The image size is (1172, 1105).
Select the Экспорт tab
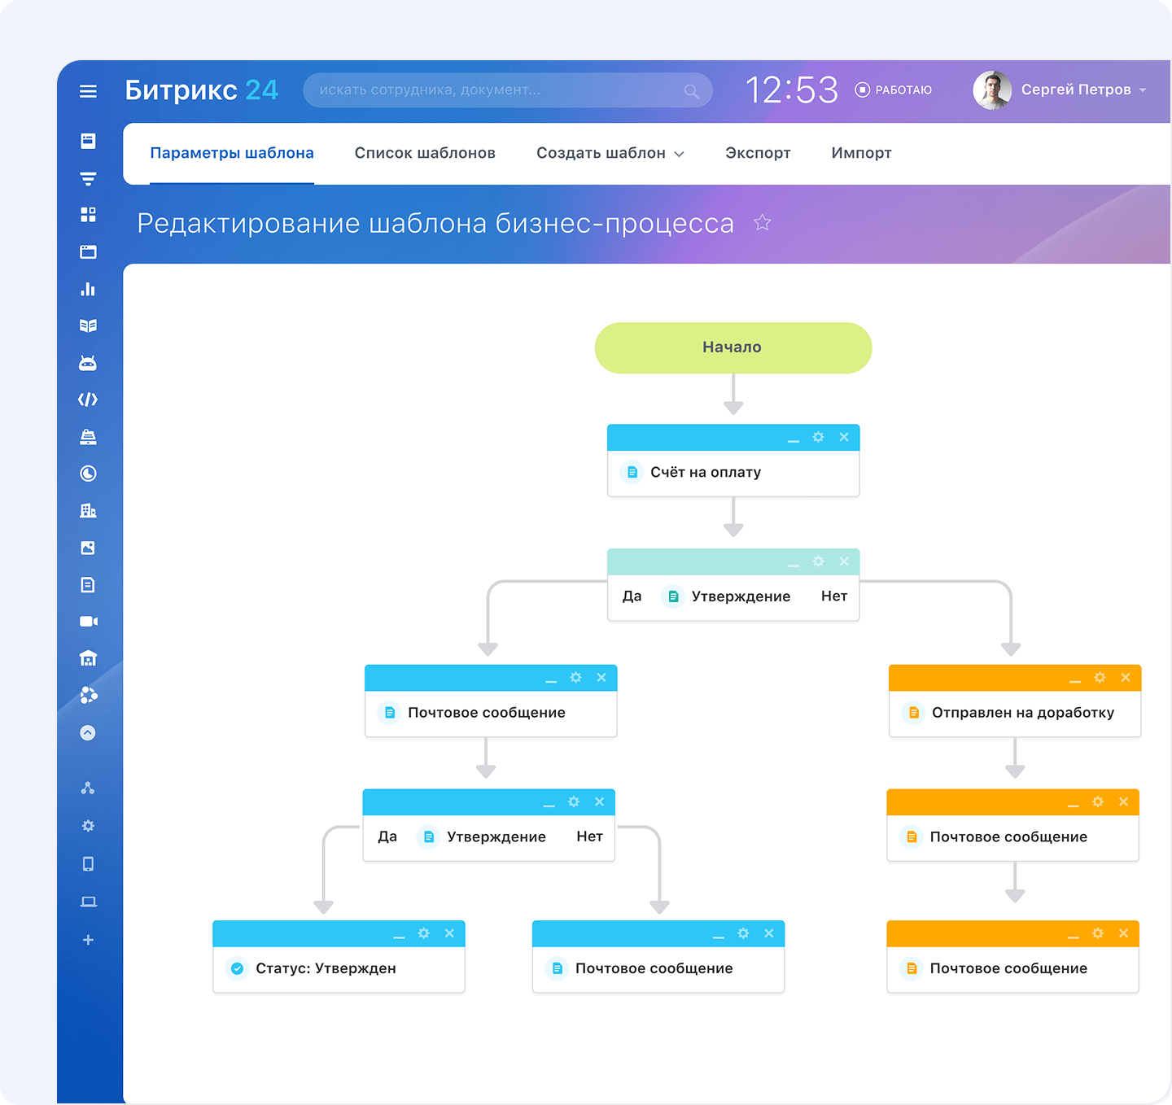point(758,154)
